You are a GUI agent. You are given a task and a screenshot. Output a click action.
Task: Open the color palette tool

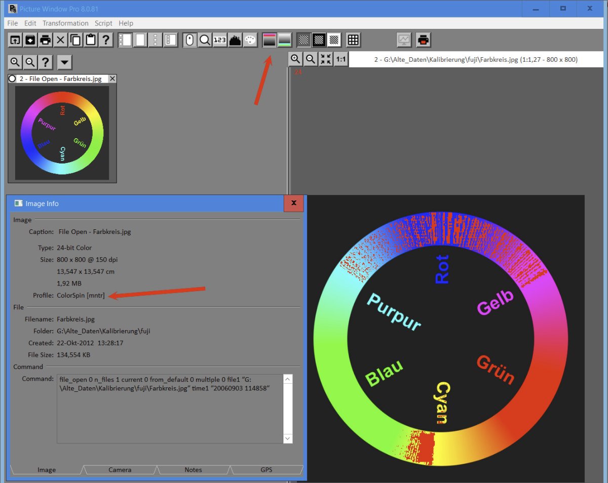point(250,40)
